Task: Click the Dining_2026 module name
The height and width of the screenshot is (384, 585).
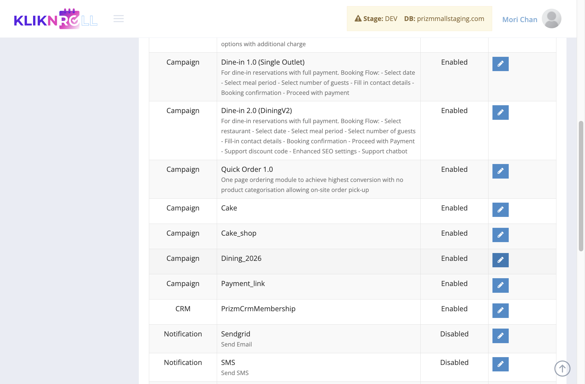Action: coord(241,258)
